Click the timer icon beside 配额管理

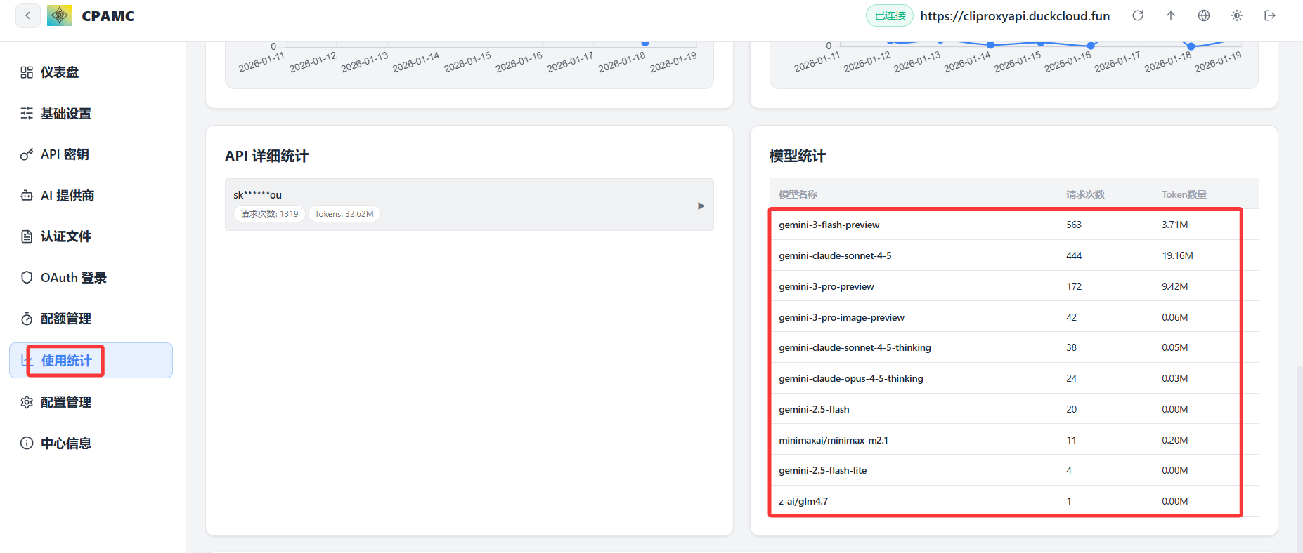27,319
